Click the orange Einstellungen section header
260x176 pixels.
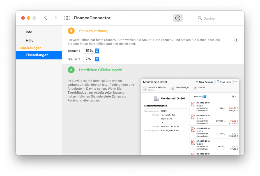(31, 48)
